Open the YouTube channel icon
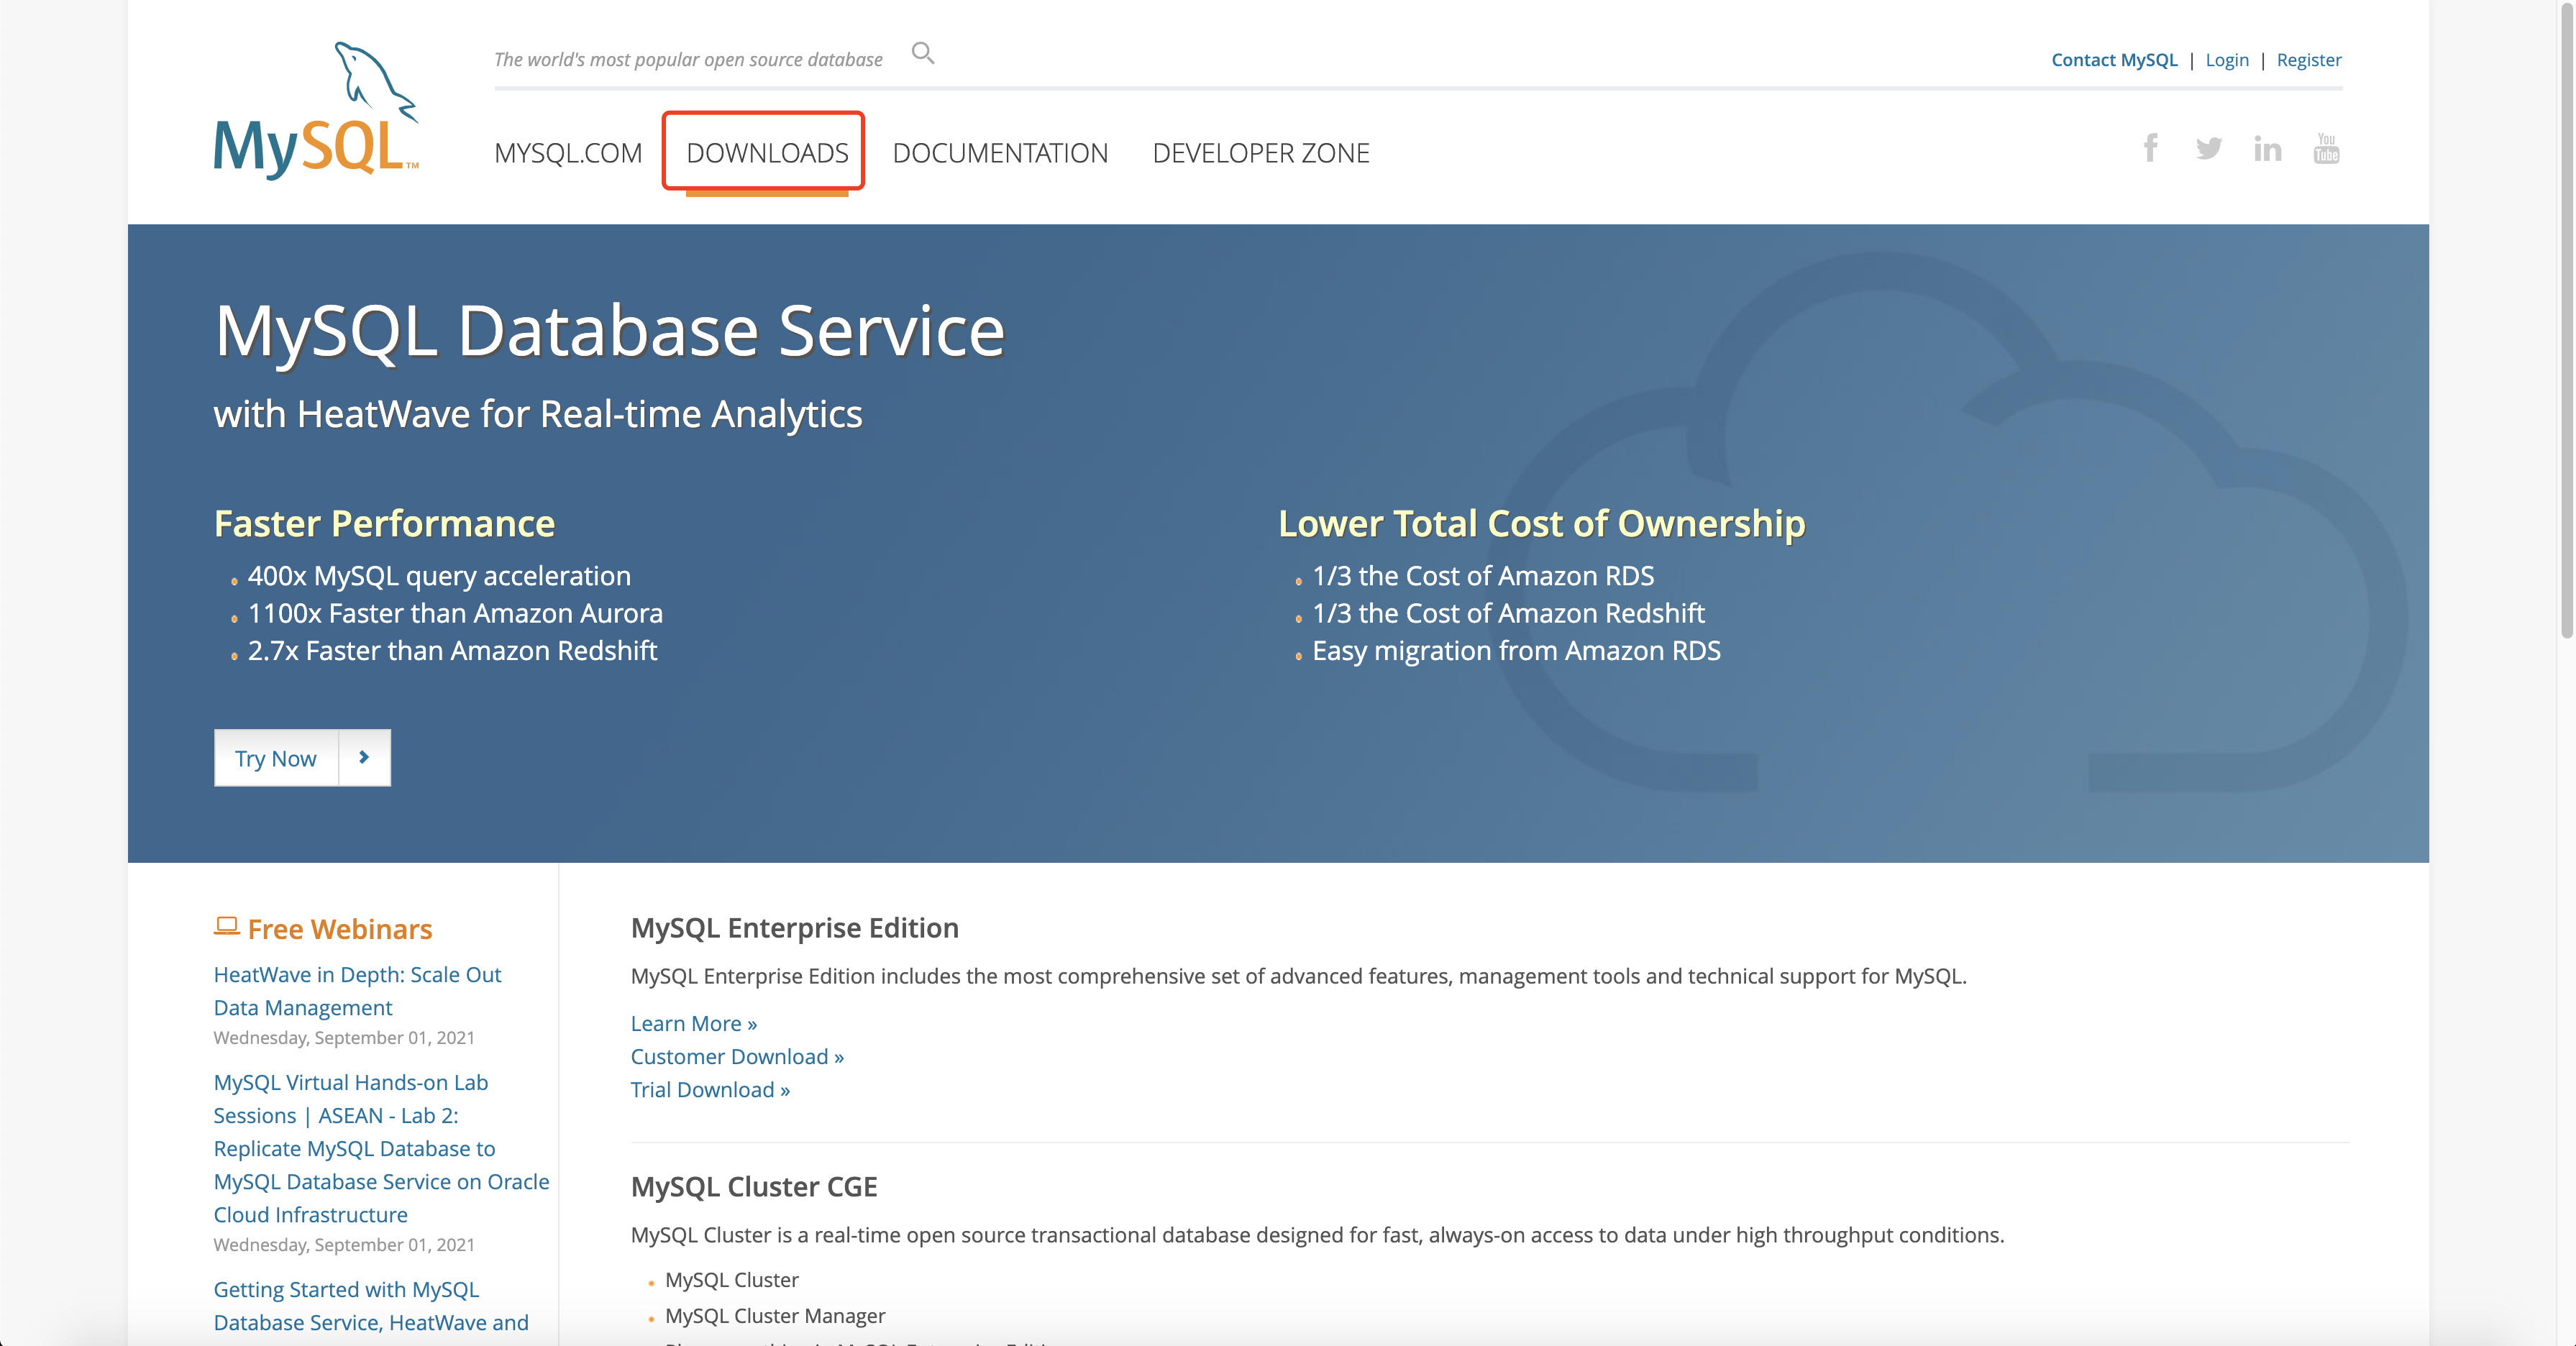This screenshot has height=1346, width=2576. [x=2326, y=148]
